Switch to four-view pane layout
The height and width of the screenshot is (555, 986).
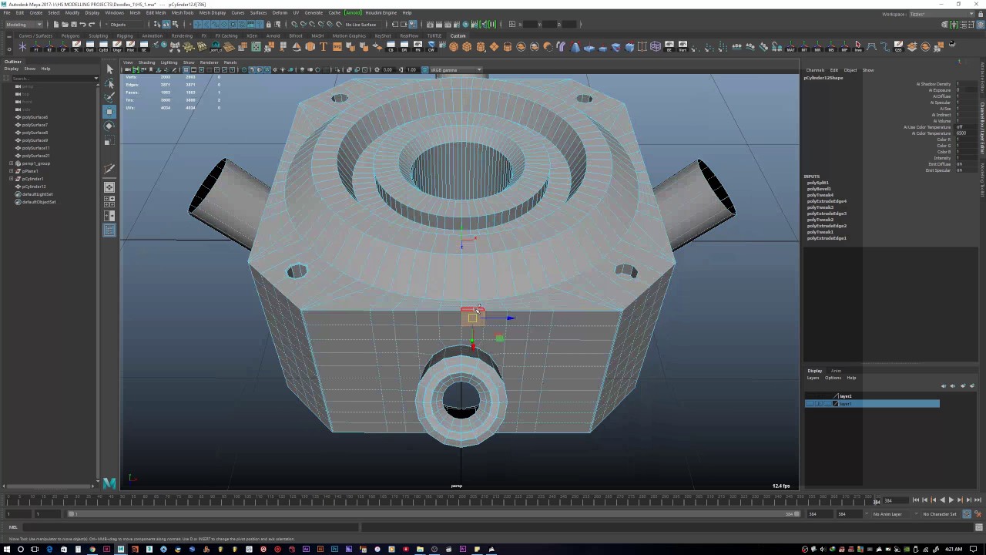[109, 202]
